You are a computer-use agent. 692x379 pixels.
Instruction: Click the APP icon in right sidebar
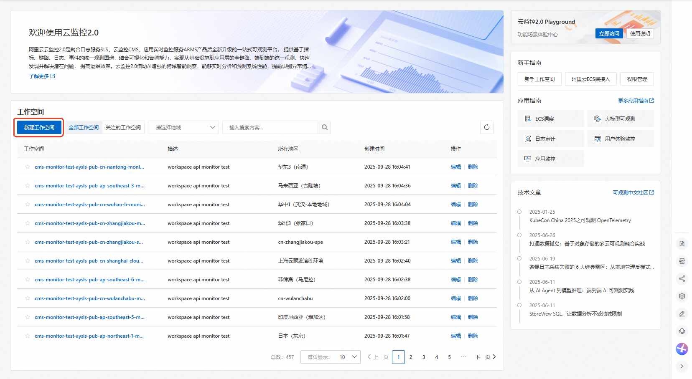(682, 261)
